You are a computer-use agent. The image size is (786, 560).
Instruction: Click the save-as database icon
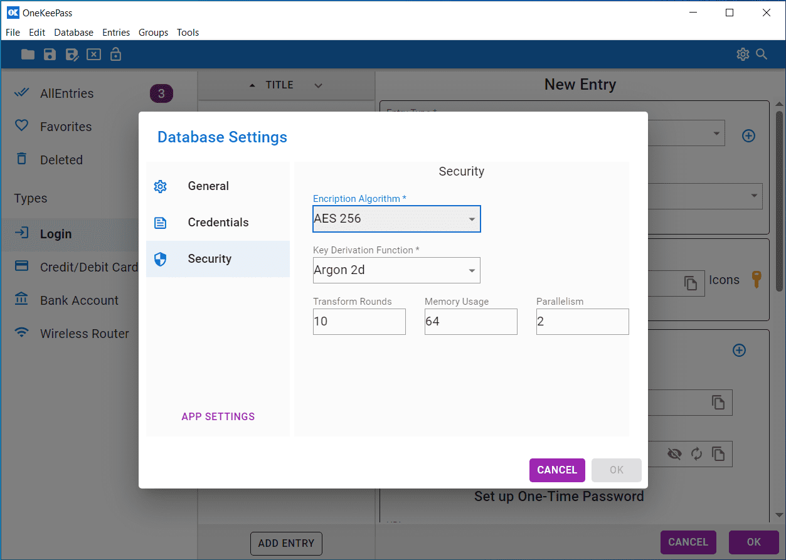72,55
